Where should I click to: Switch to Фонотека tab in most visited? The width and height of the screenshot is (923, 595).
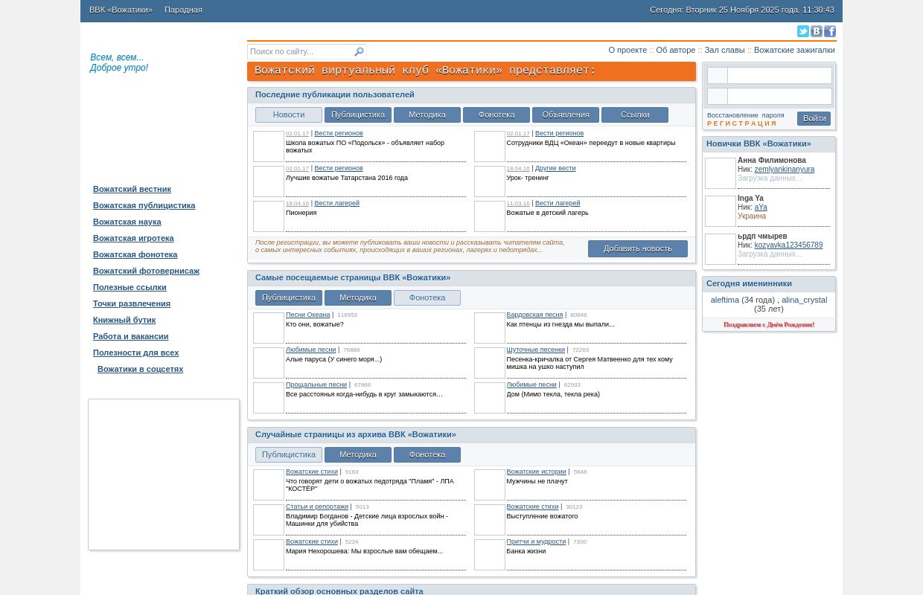point(427,298)
